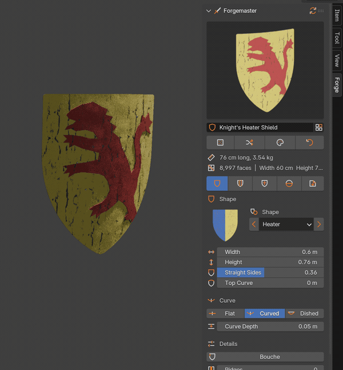Image resolution: width=343 pixels, height=370 pixels.
Task: Select the striped shield tab
Action: point(240,183)
